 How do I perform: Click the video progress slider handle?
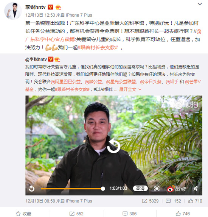coord(103,189)
